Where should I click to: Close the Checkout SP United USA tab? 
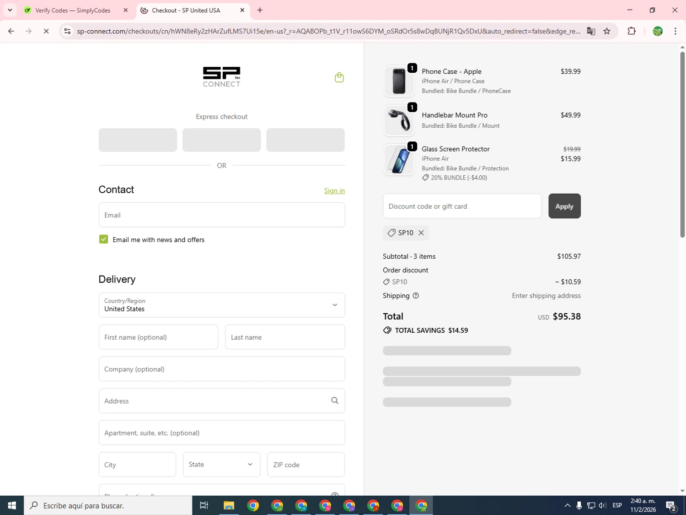[242, 10]
